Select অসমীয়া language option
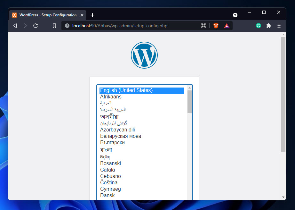Image resolution: width=295 pixels, height=210 pixels. (142, 116)
